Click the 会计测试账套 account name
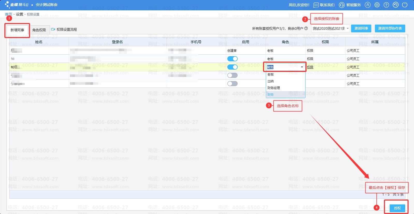The width and height of the screenshot is (414, 214). [x=47, y=5]
